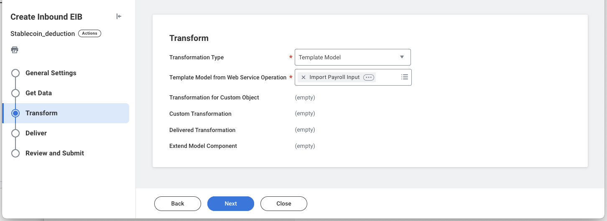Remove Import Payroll Input selection with X
Screen dimensions: 607x221
pyautogui.click(x=303, y=77)
